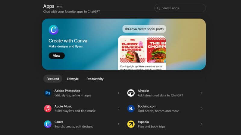241x135 pixels.
Task: Click the 'Search, create, edit designs' description
Action: (x=74, y=126)
